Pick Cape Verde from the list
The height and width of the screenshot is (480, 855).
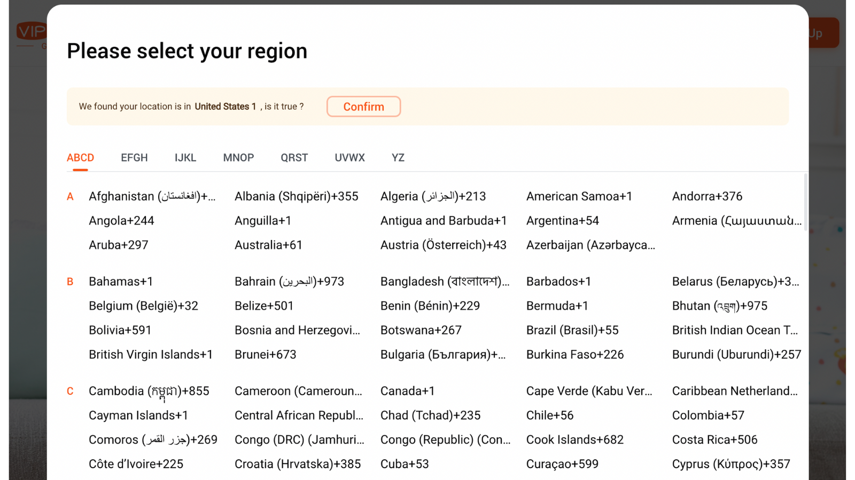click(589, 391)
